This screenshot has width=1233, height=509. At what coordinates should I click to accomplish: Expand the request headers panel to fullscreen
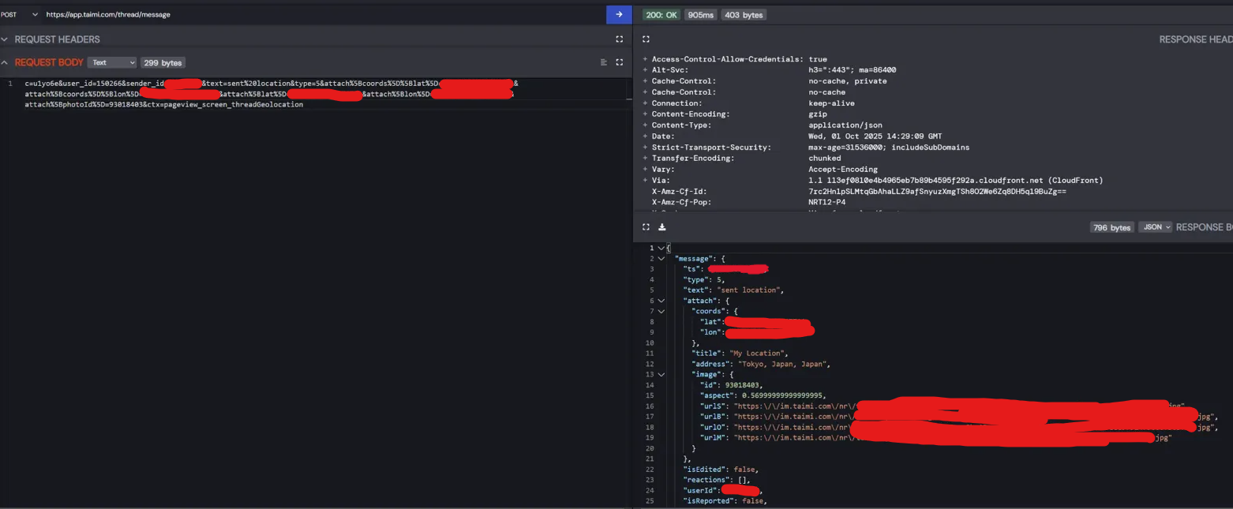point(619,39)
